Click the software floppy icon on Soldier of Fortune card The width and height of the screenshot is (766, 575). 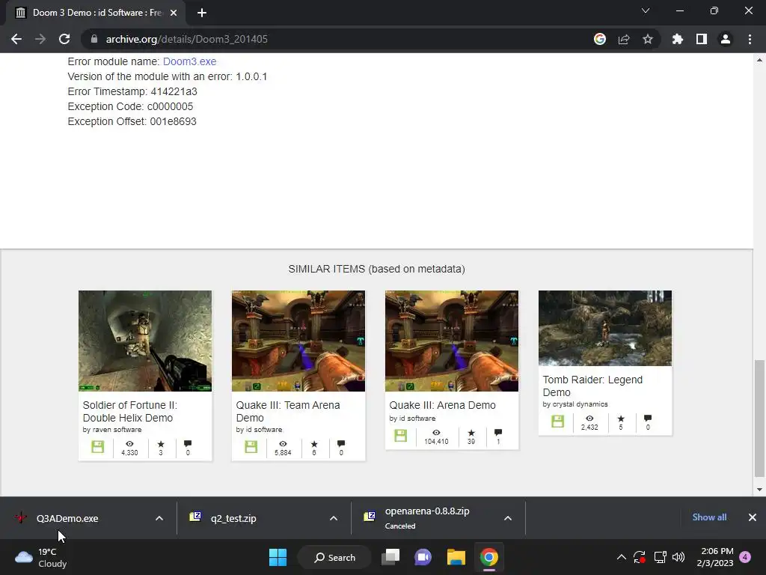pyautogui.click(x=98, y=446)
